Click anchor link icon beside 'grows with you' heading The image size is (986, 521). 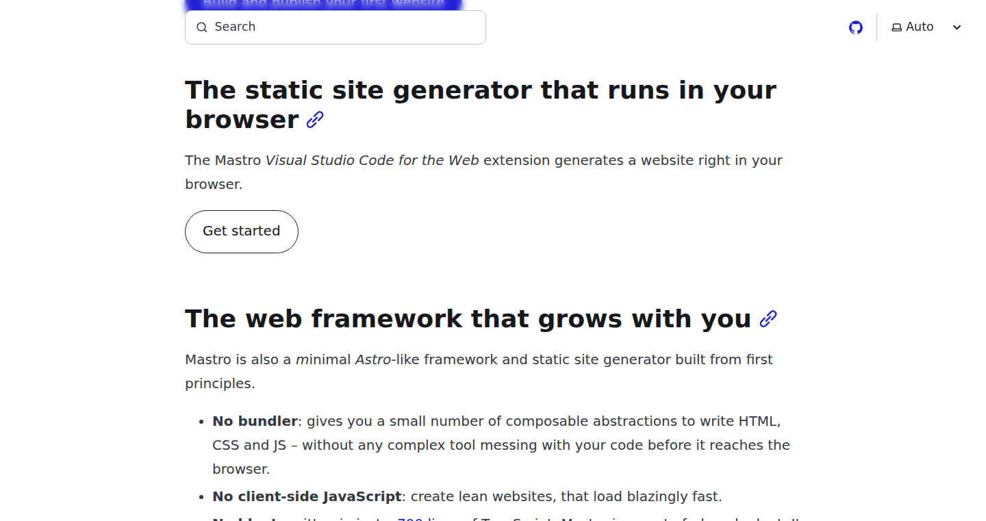(768, 319)
